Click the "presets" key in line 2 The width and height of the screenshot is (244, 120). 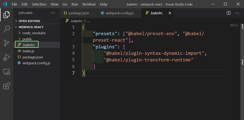tap(104, 34)
